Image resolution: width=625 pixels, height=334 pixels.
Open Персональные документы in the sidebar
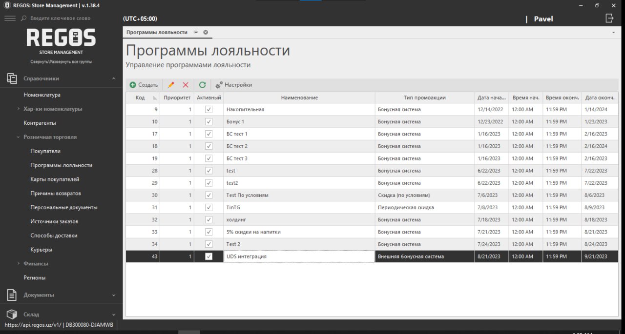click(x=64, y=207)
